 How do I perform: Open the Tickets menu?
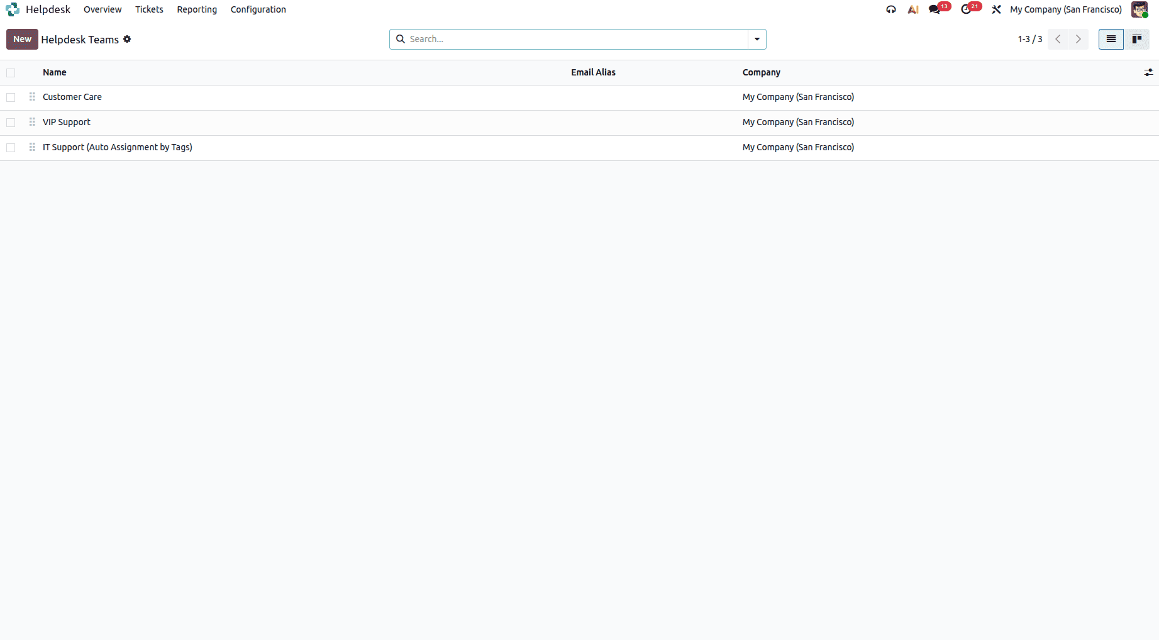click(149, 9)
